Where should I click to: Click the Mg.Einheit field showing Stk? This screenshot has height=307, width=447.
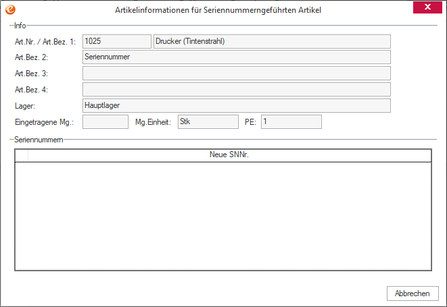coord(208,121)
